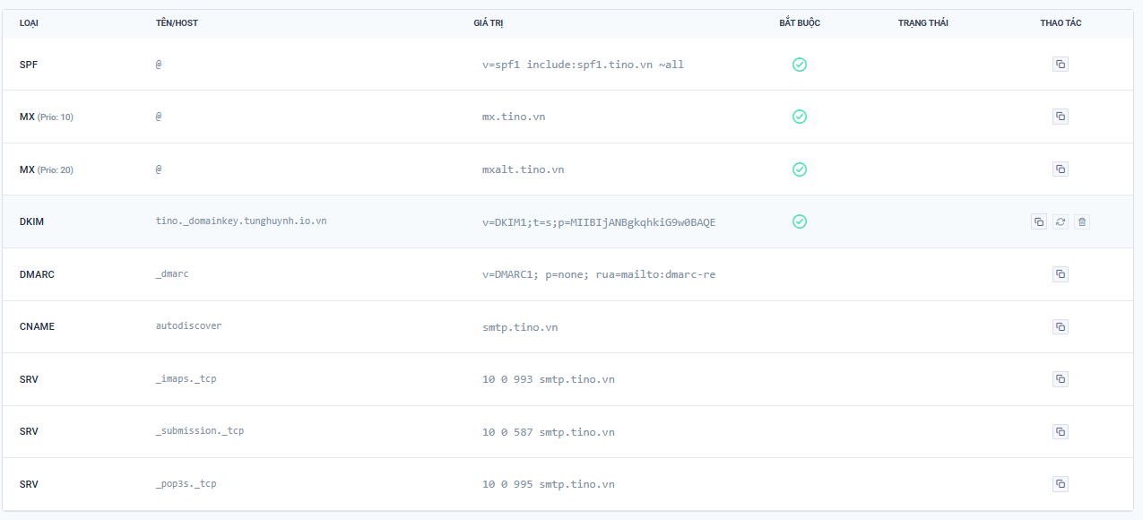
Task: Copy the _imaps._tcp SRV record
Action: tap(1061, 379)
